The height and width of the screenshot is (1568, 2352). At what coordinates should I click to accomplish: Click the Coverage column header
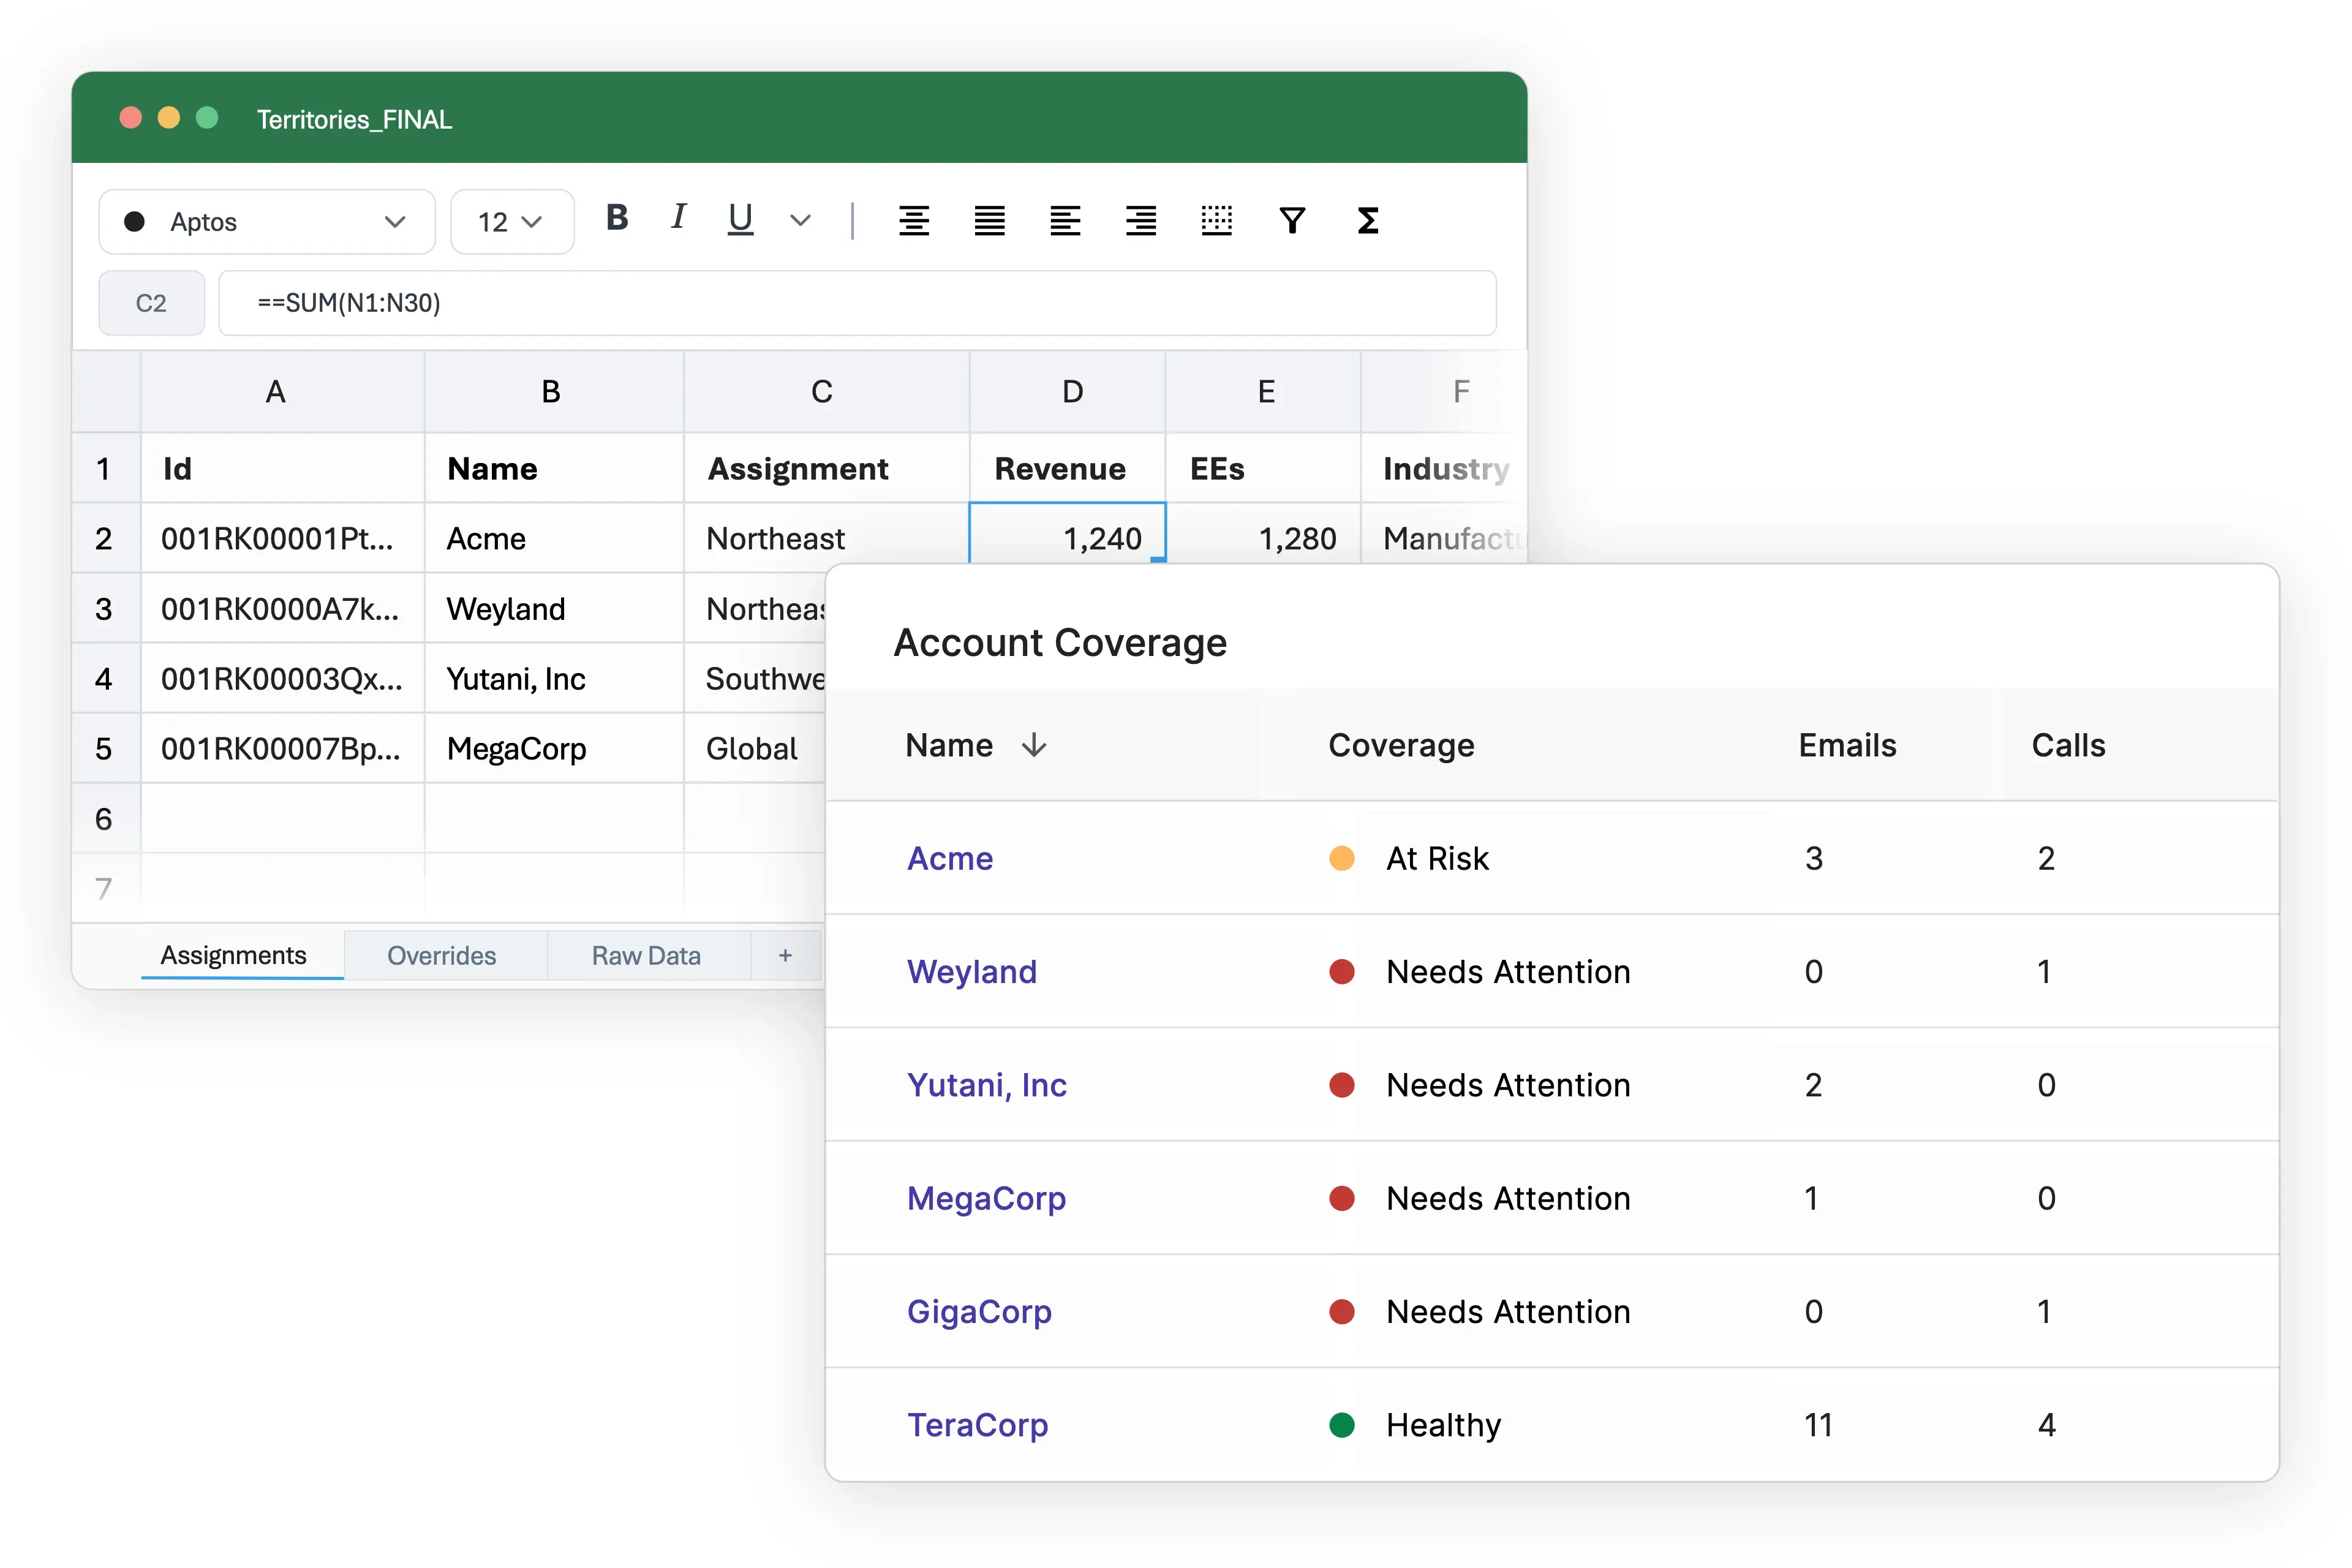(1401, 745)
